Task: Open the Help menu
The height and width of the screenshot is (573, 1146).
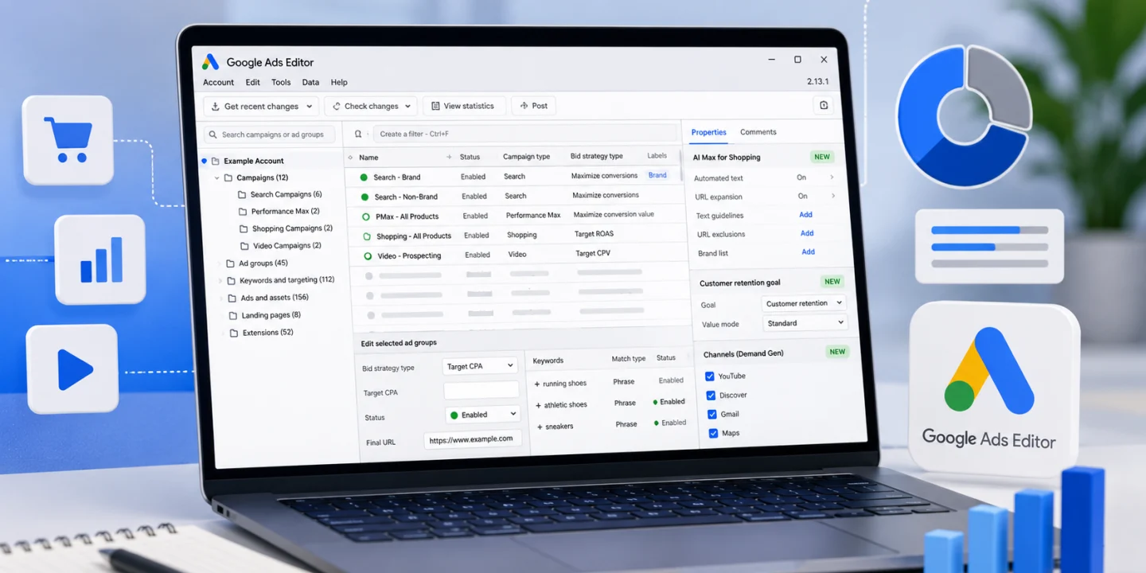Action: 339,82
